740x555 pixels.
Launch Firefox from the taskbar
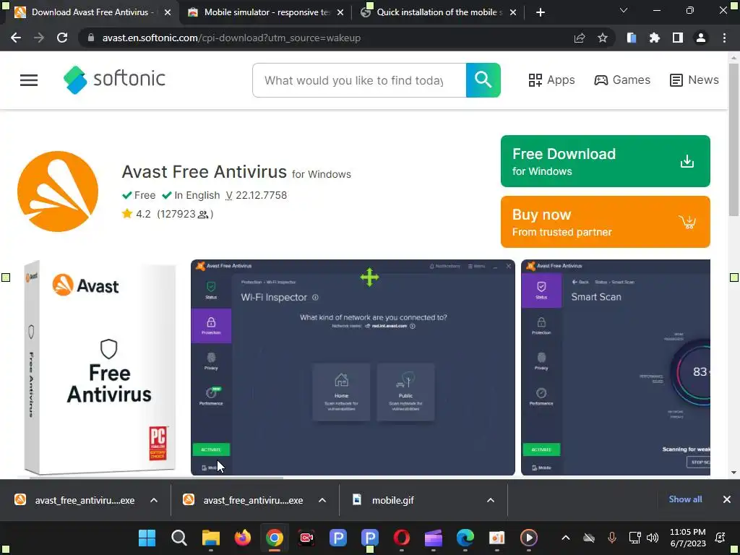coord(243,538)
